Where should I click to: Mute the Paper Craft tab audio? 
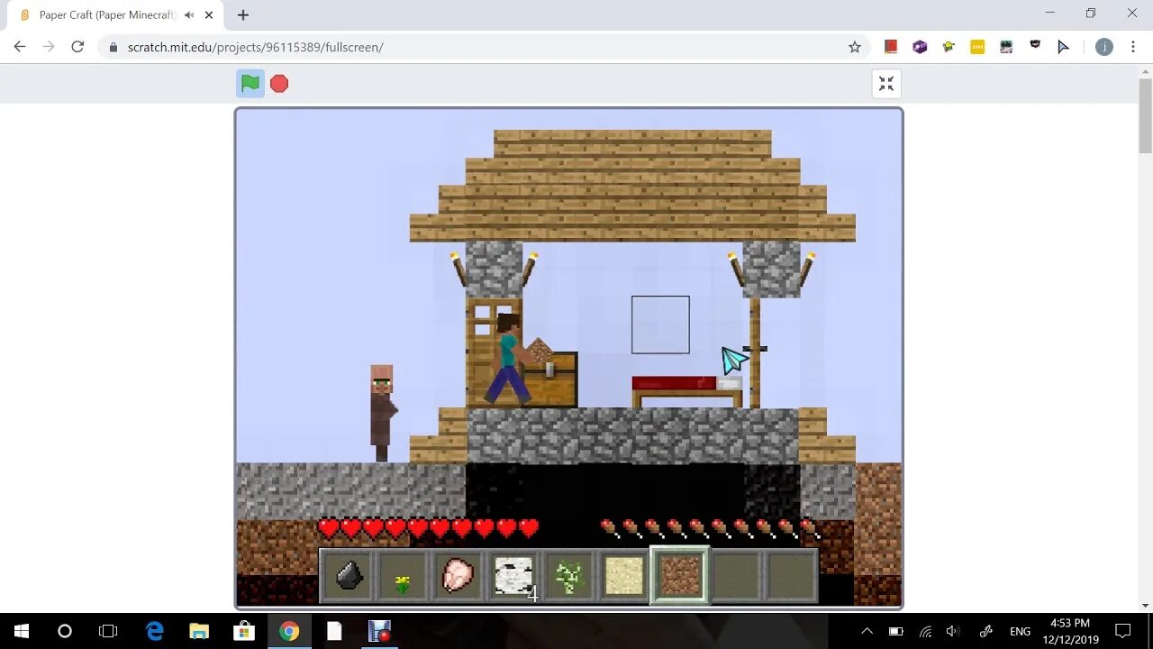(189, 15)
